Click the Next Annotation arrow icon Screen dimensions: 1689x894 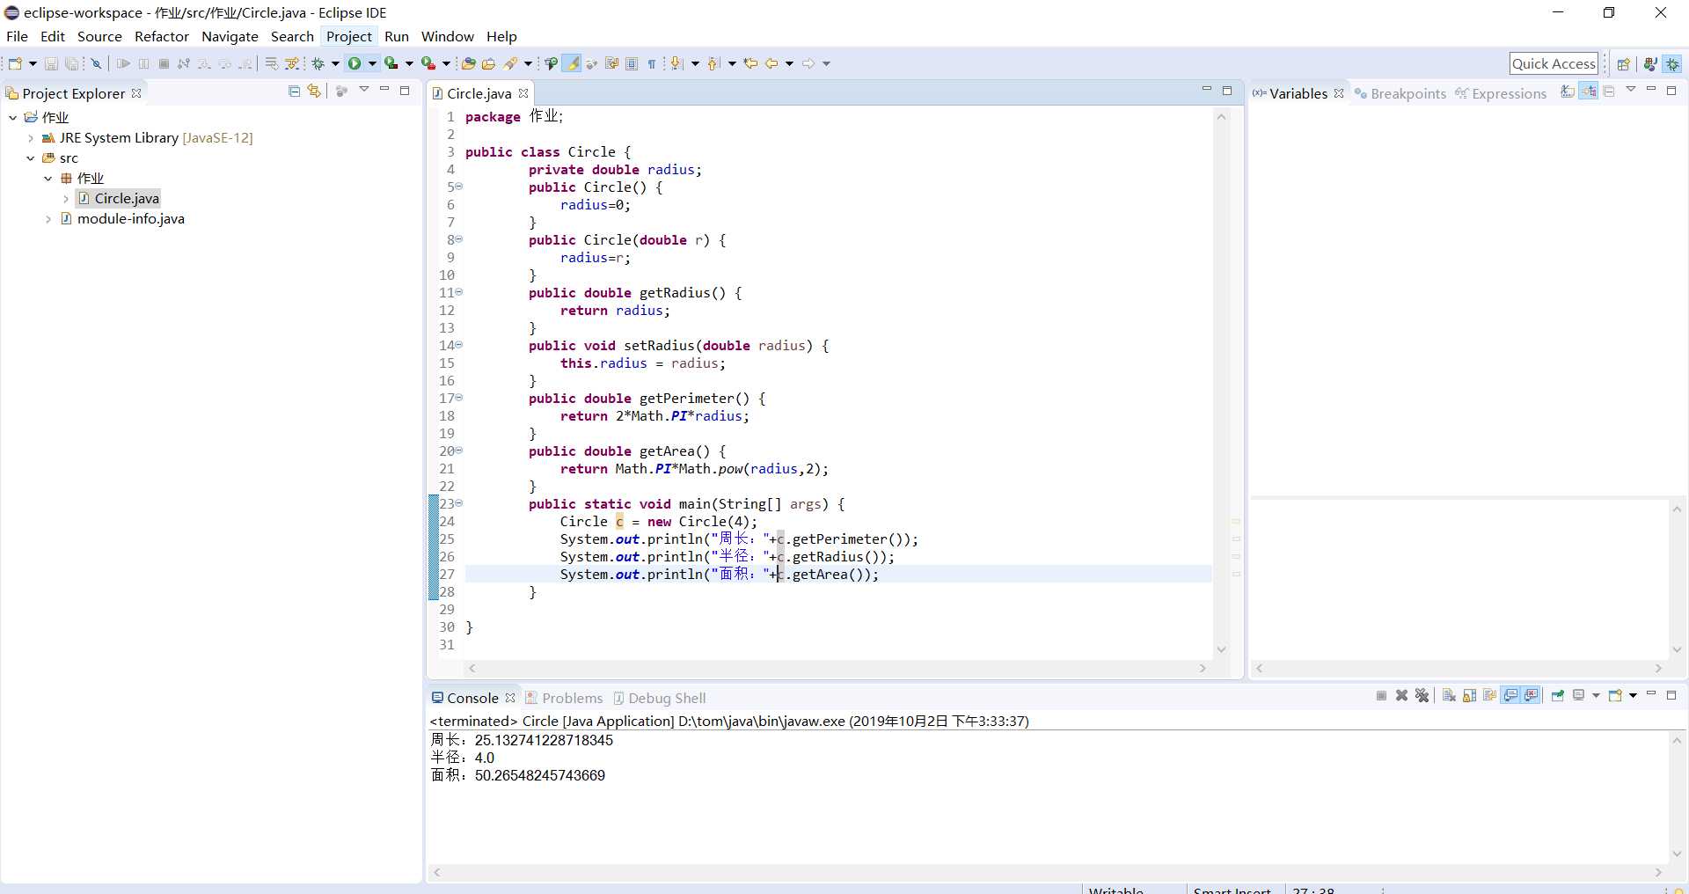pyautogui.click(x=675, y=63)
